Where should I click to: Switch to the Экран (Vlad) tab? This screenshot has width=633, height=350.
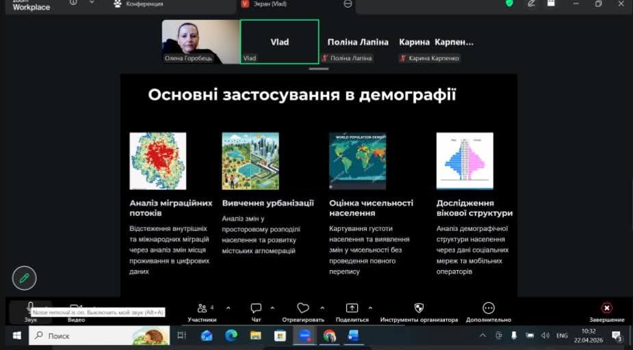coord(265,4)
